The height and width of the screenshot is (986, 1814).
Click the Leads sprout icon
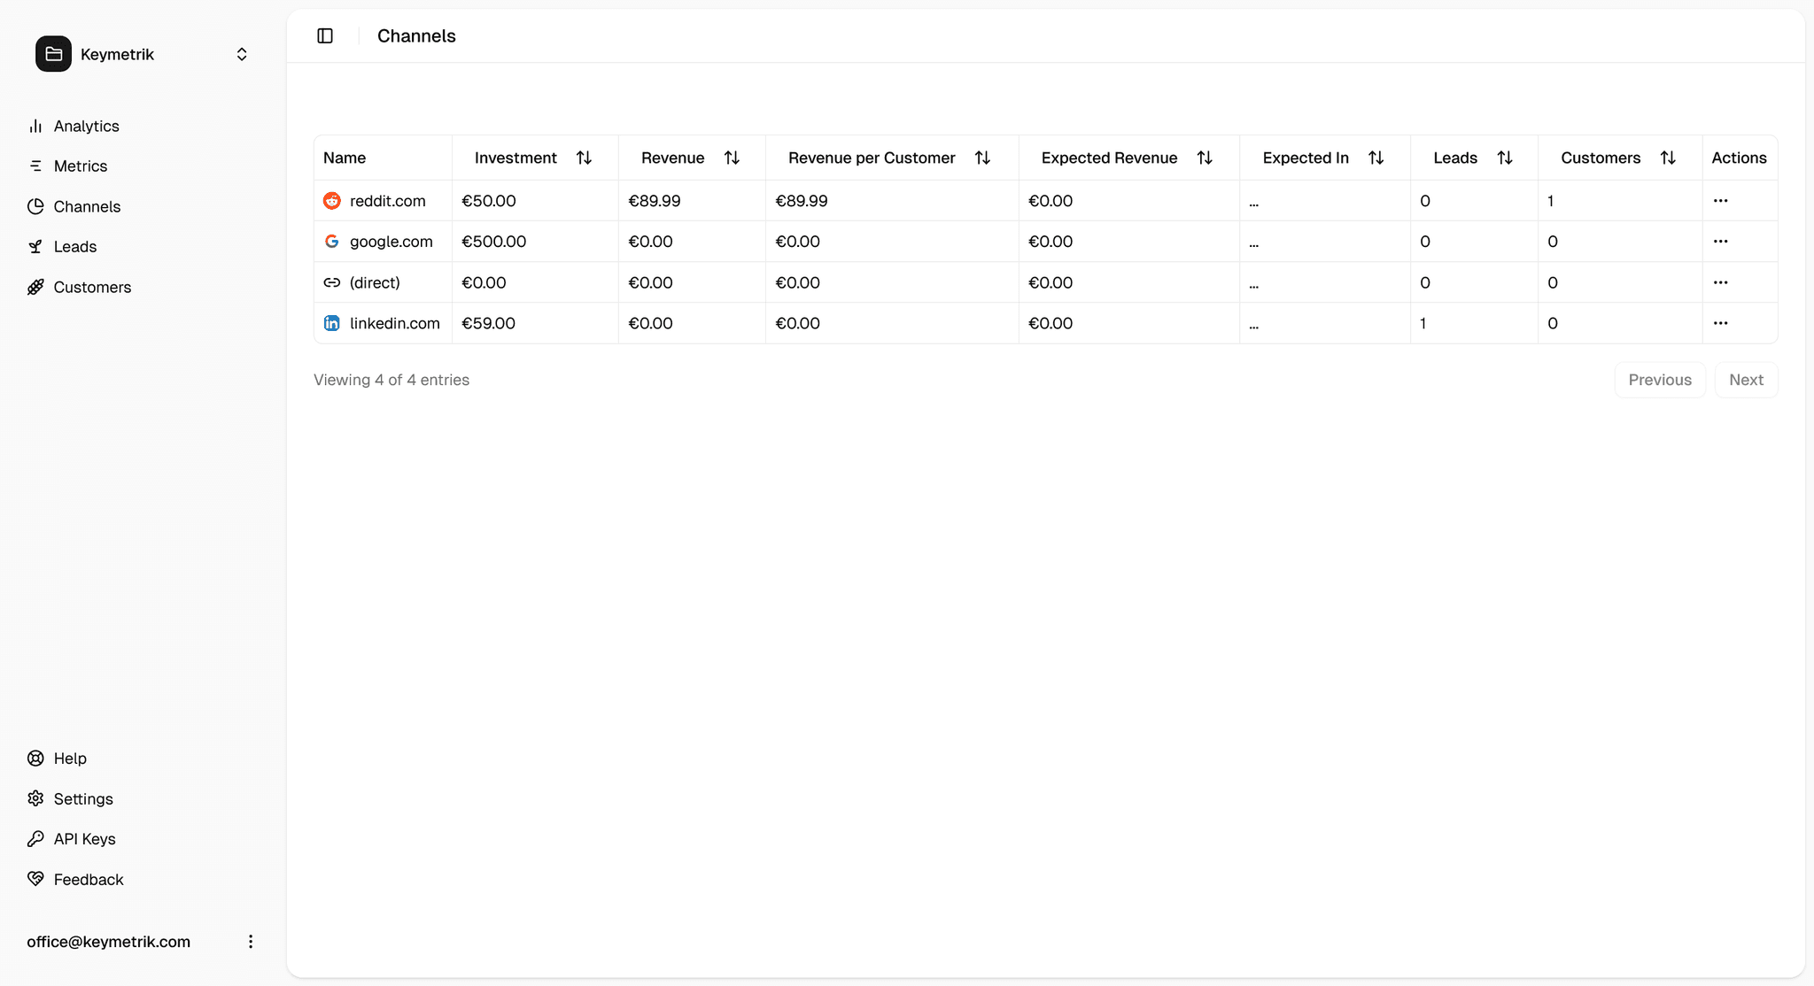[x=35, y=246]
